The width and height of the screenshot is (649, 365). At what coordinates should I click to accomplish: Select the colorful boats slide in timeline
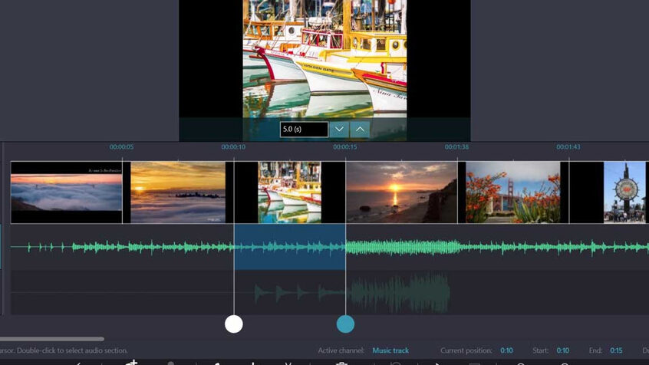pyautogui.click(x=290, y=192)
